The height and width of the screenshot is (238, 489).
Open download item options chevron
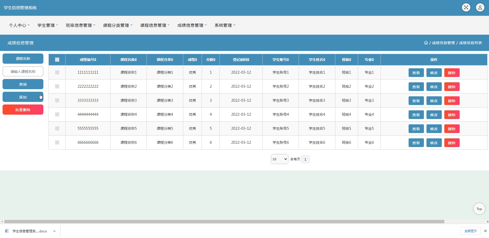click(54, 231)
